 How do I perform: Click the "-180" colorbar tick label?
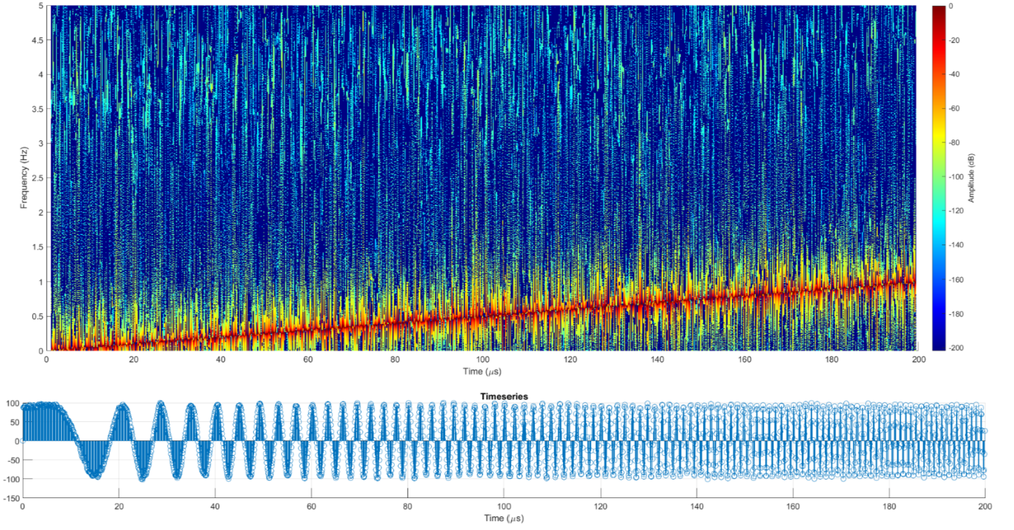click(x=956, y=314)
